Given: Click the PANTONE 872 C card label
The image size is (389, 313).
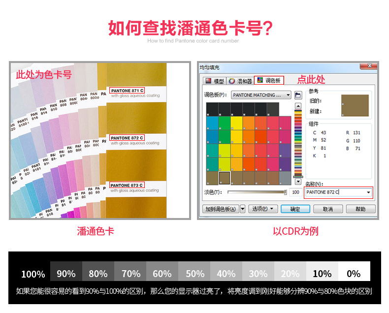Looking at the screenshot, I should (x=127, y=138).
